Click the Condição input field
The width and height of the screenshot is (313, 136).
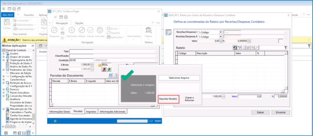tap(81, 60)
